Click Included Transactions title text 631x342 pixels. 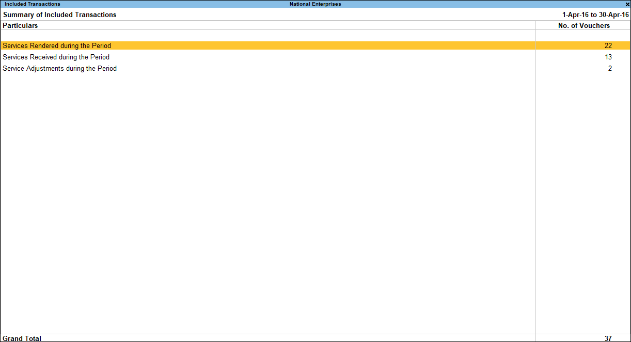33,4
